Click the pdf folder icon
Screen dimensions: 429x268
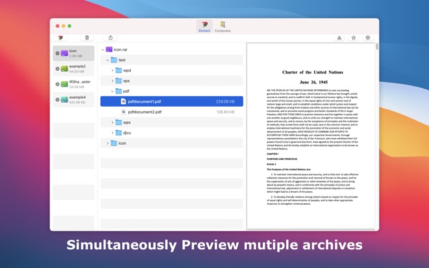pyautogui.click(x=119, y=91)
